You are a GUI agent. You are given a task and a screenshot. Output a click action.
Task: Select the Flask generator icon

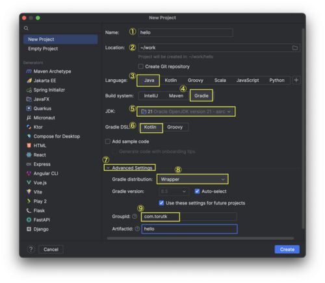point(29,210)
